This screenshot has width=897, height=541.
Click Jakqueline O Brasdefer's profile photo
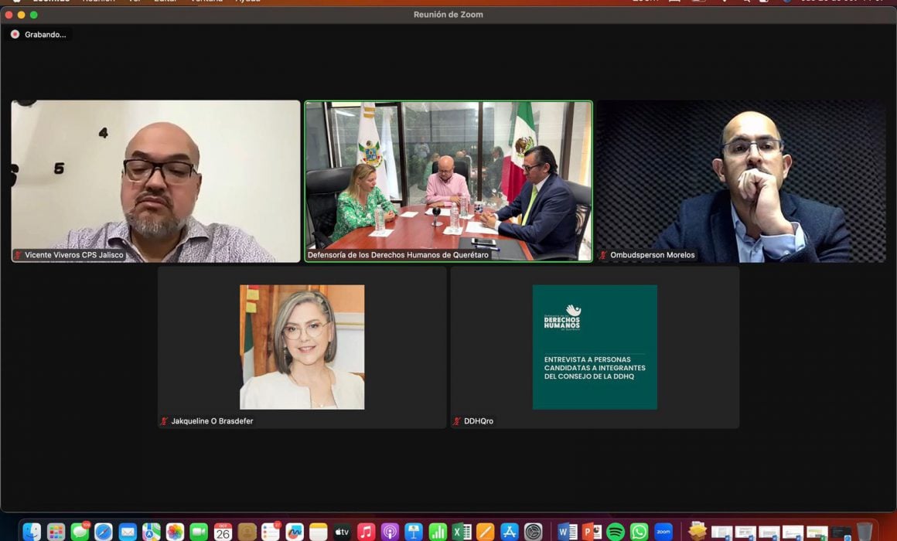302,347
